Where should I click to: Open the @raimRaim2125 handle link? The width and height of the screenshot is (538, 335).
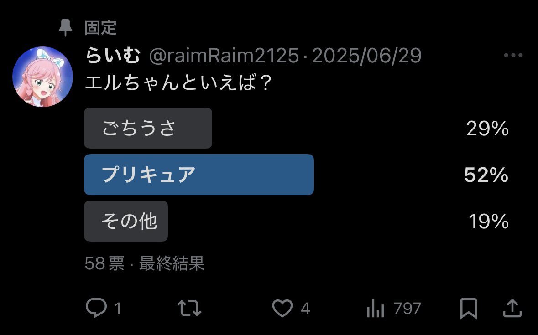click(224, 56)
